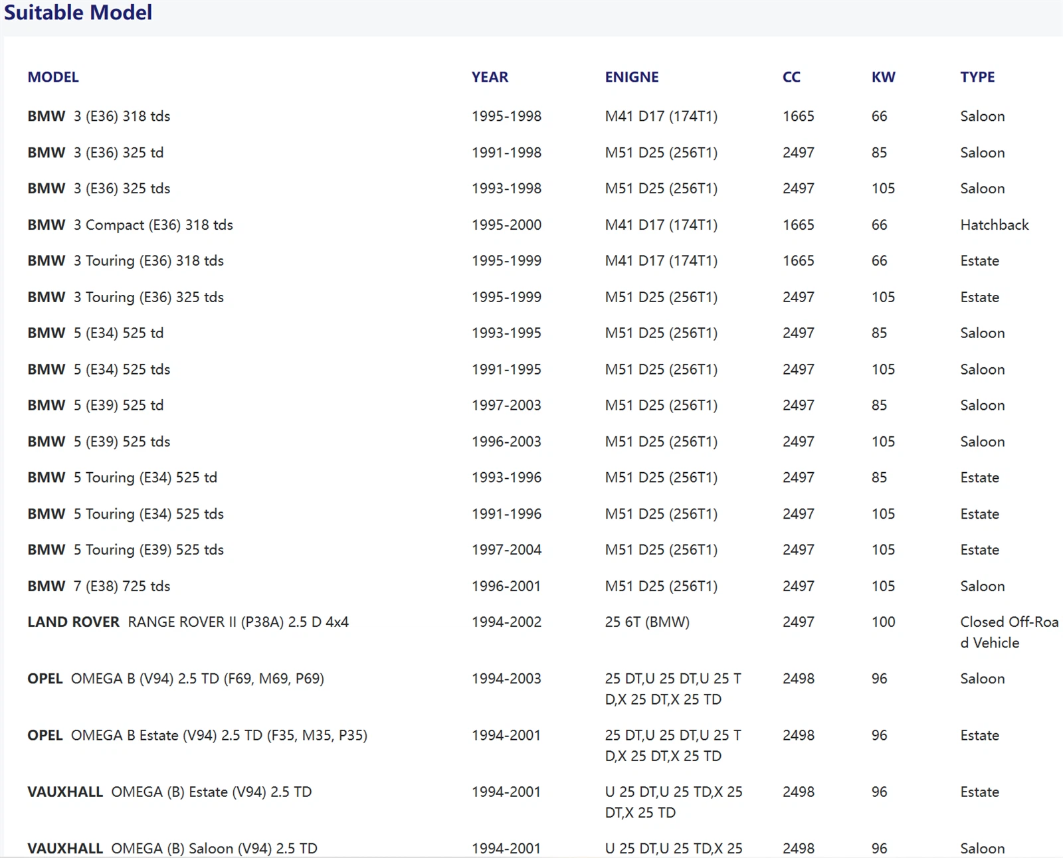Click OPEL OMEGA B Estate (V94) model

click(197, 736)
